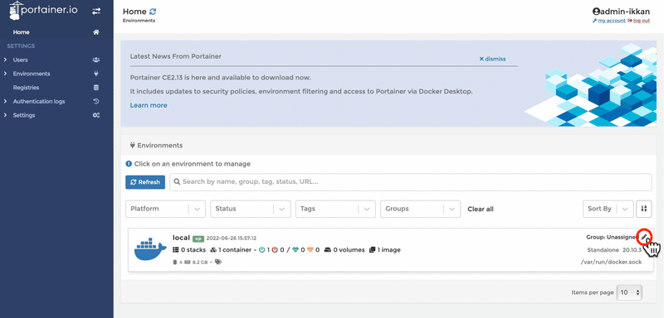Open Settings in the sidebar
Image resolution: width=664 pixels, height=318 pixels.
(24, 115)
